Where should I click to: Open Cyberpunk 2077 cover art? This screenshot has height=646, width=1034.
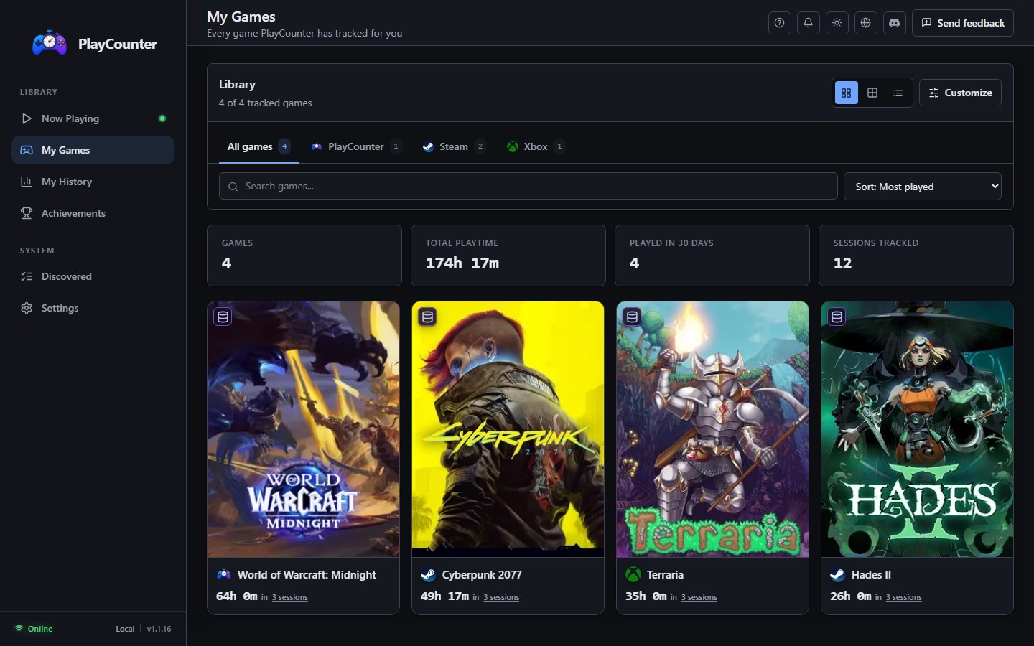pos(508,429)
